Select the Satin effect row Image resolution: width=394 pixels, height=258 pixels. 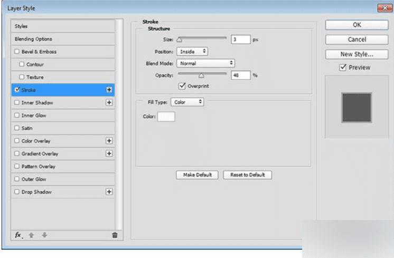pyautogui.click(x=63, y=128)
